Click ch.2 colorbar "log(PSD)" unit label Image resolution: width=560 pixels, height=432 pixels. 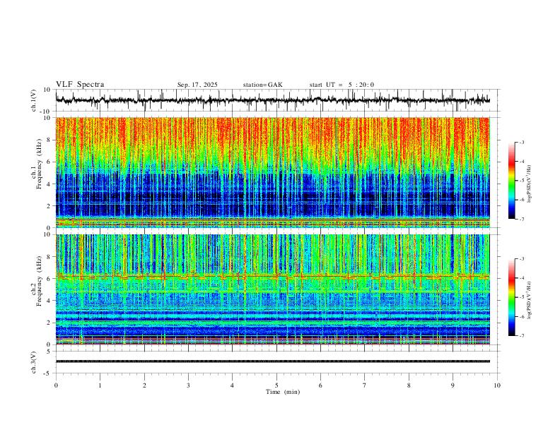pos(530,300)
